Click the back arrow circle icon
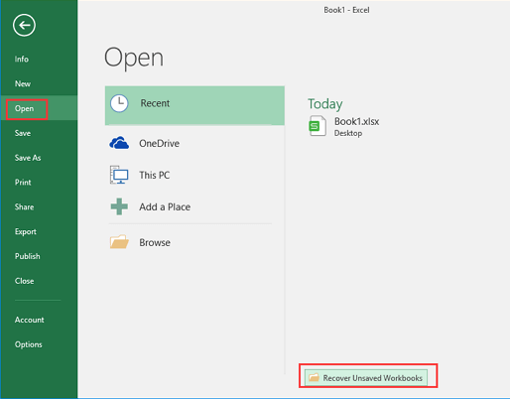This screenshot has height=399, width=511. point(24,25)
